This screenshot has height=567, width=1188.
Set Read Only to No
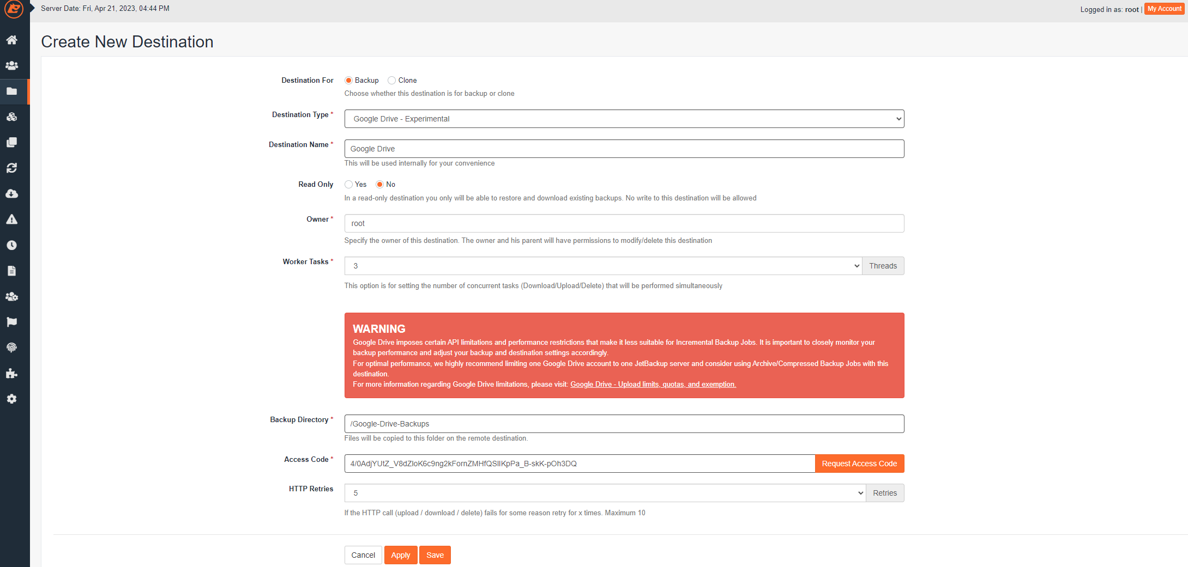tap(379, 185)
